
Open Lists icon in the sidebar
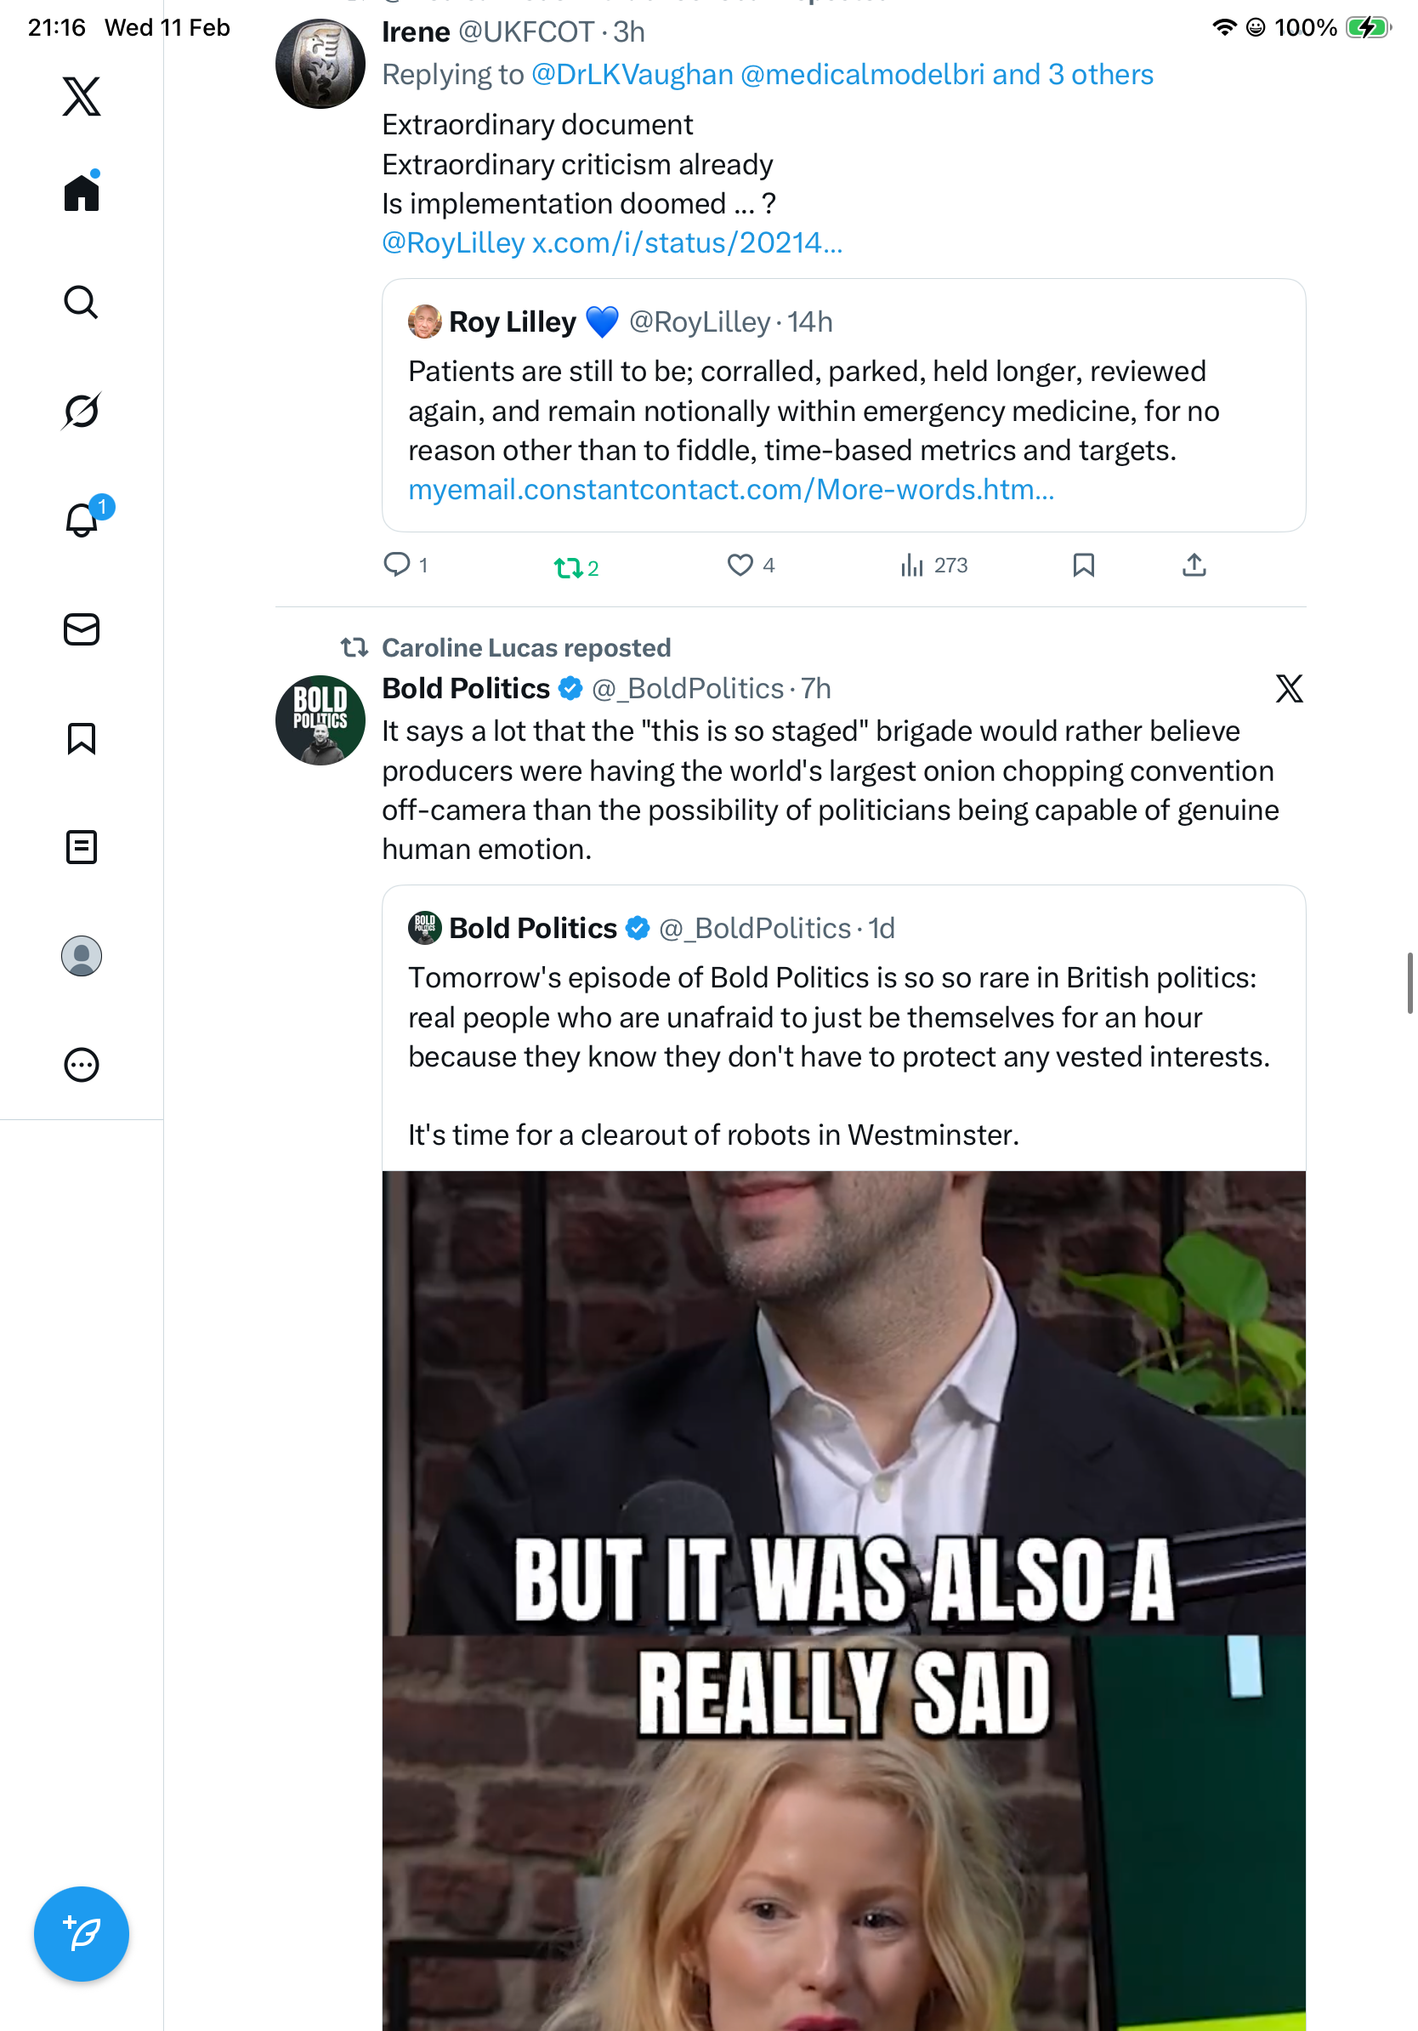(x=82, y=847)
